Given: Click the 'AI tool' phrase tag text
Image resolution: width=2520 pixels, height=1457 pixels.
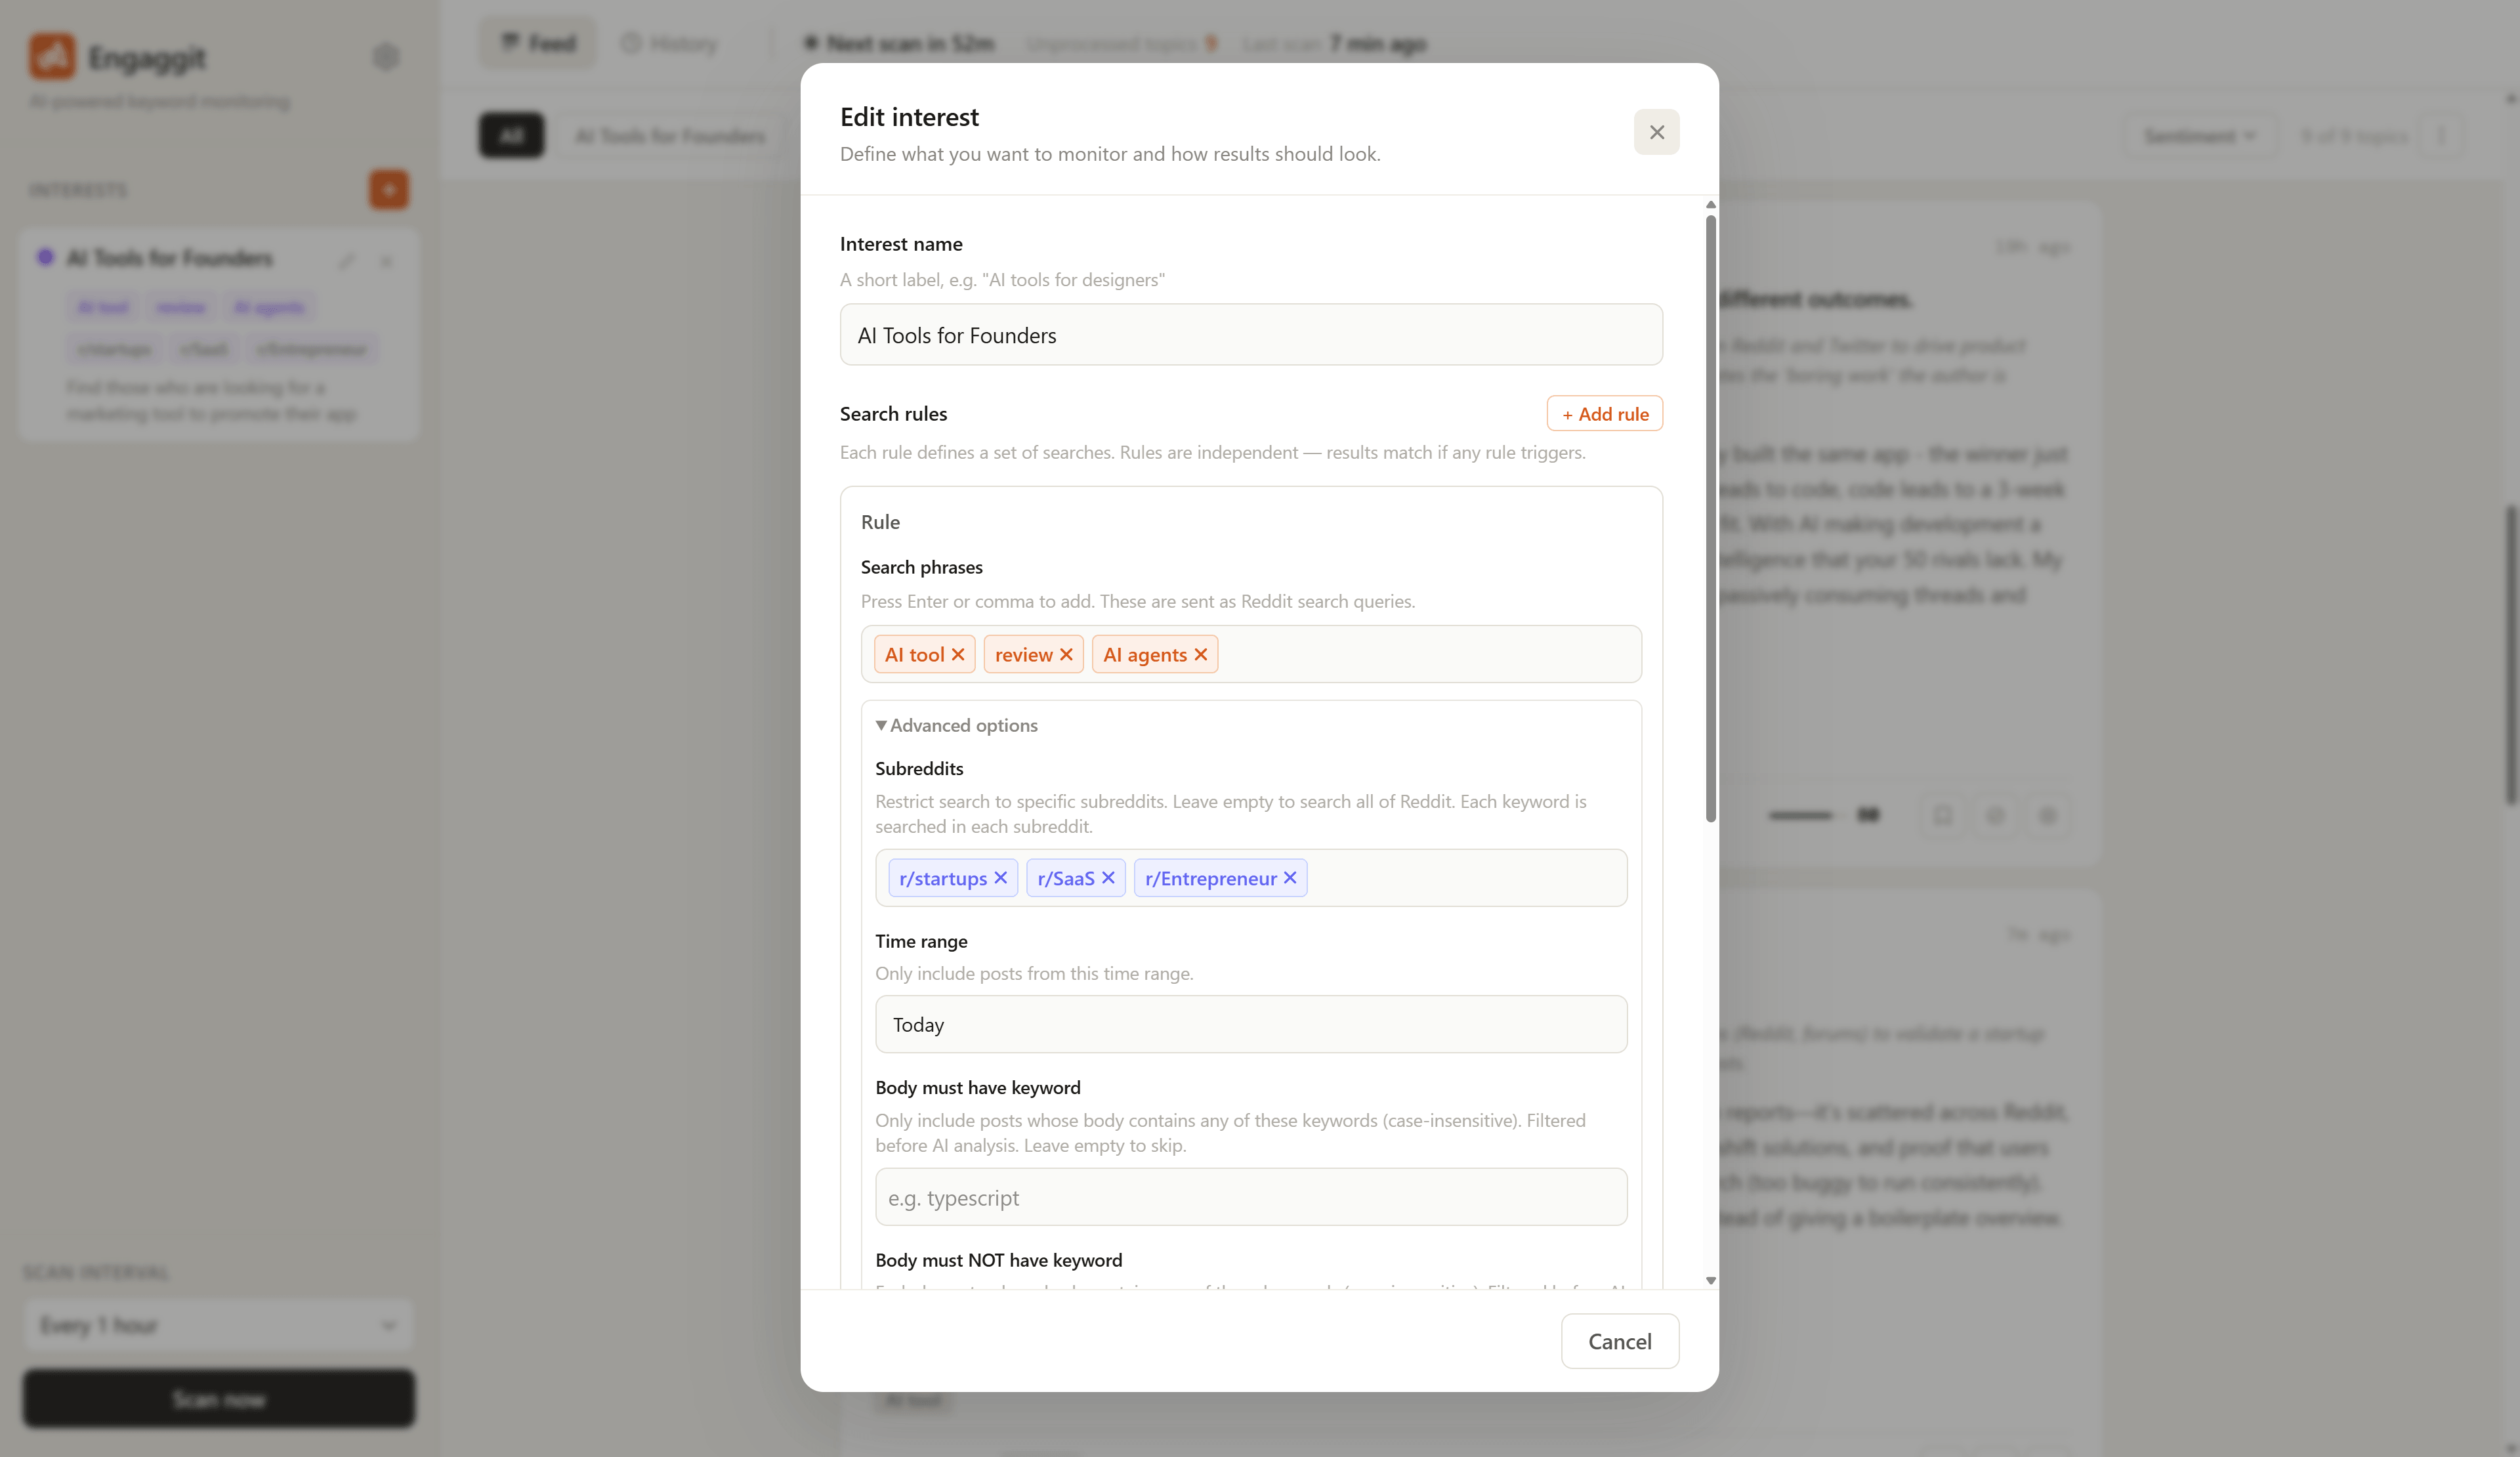Looking at the screenshot, I should (914, 654).
